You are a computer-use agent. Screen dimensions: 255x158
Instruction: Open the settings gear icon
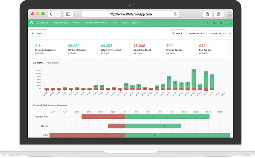(x=221, y=23)
